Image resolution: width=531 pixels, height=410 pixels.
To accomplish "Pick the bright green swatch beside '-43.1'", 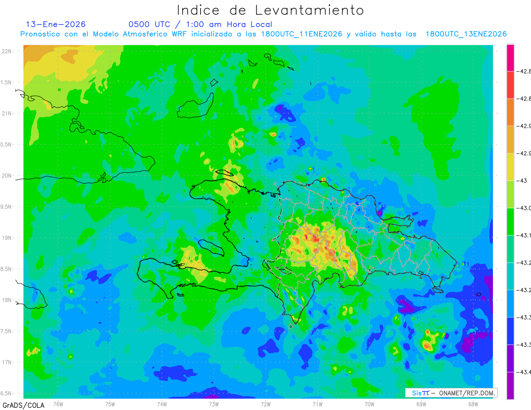I will click(x=510, y=222).
